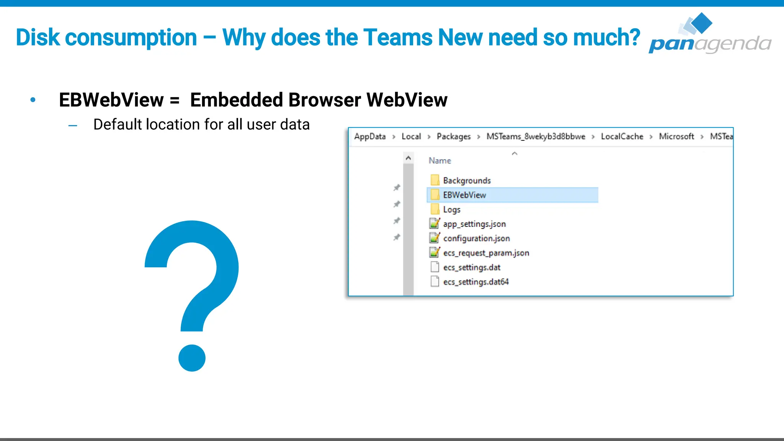Image resolution: width=784 pixels, height=441 pixels.
Task: Click the ecs_request_param.json file icon
Action: tap(435, 252)
